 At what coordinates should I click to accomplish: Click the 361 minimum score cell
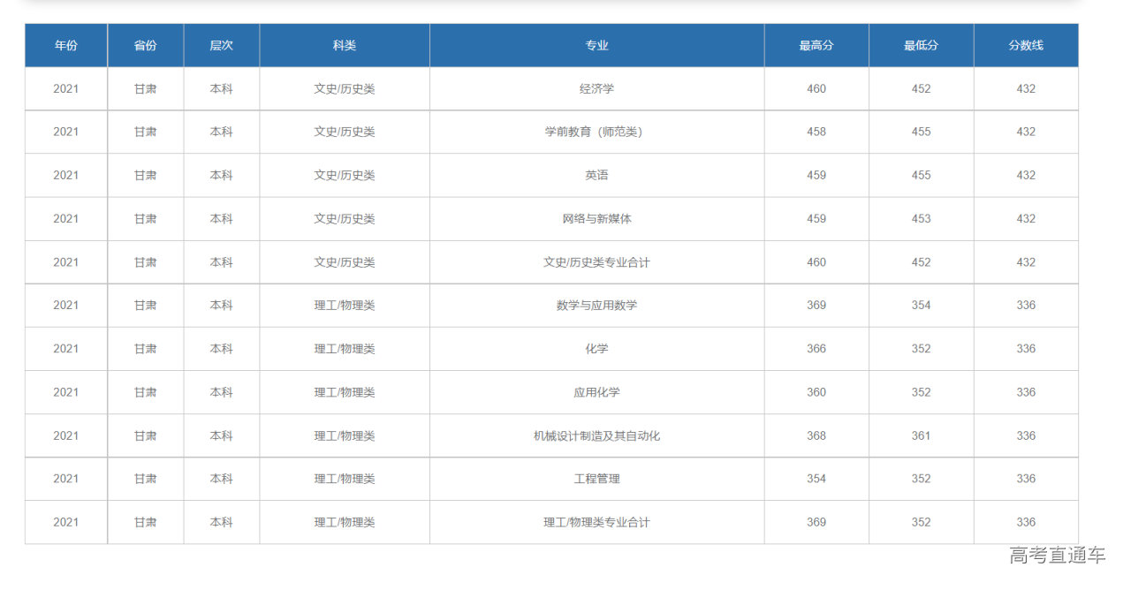pos(921,435)
